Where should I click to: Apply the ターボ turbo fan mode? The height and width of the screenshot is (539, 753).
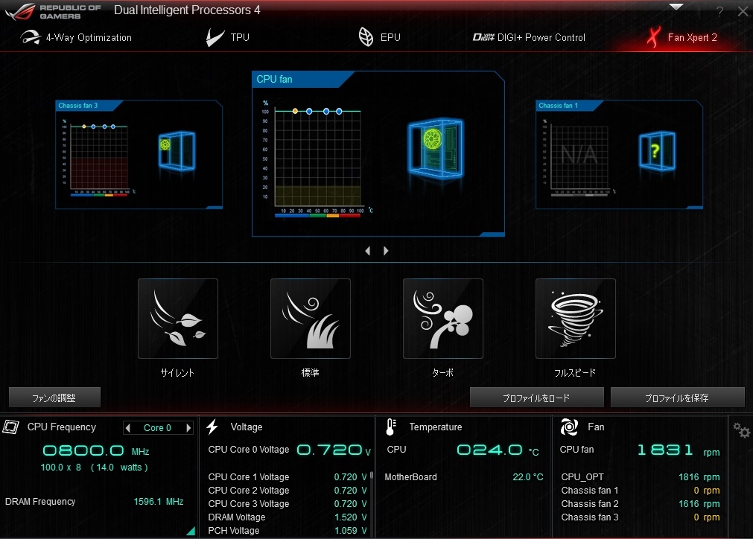(442, 319)
